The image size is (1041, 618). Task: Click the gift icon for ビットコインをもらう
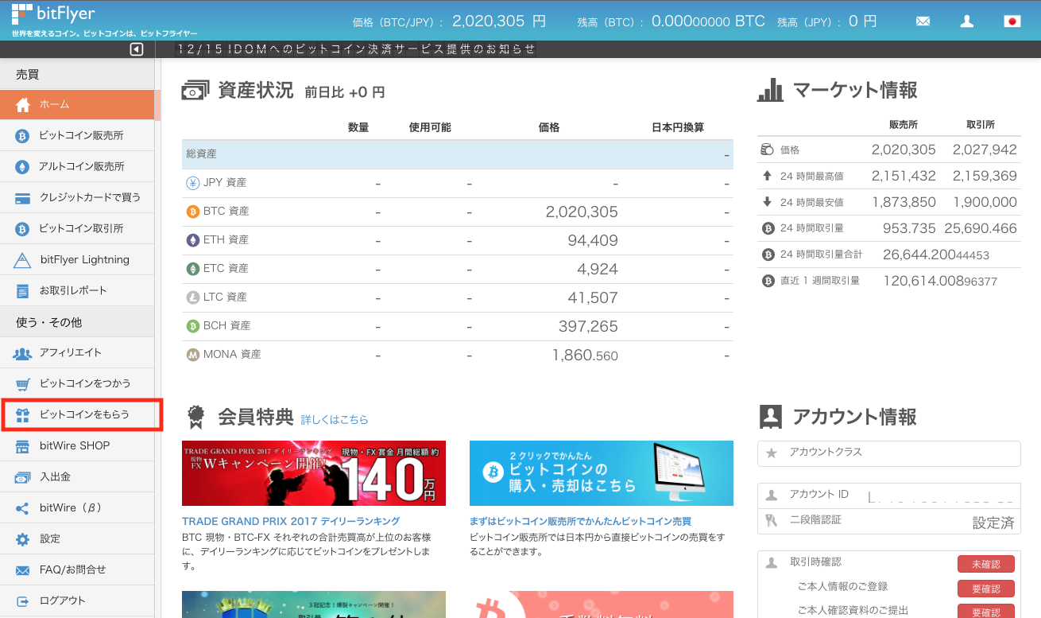(23, 415)
